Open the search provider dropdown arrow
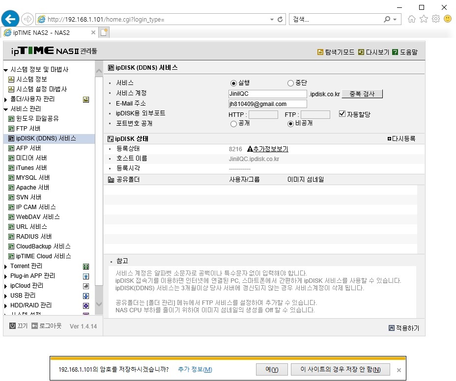456x381 pixels. 395,20
